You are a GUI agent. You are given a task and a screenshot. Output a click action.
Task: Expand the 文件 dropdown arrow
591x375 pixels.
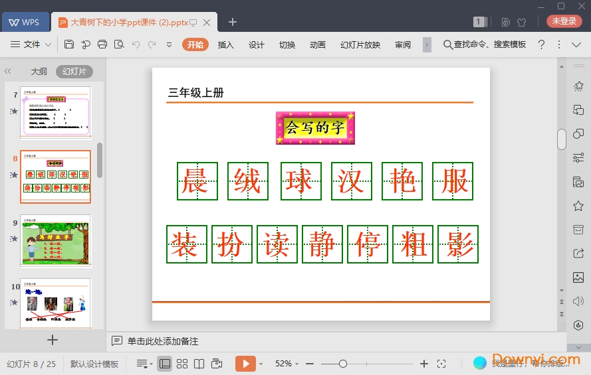point(49,44)
